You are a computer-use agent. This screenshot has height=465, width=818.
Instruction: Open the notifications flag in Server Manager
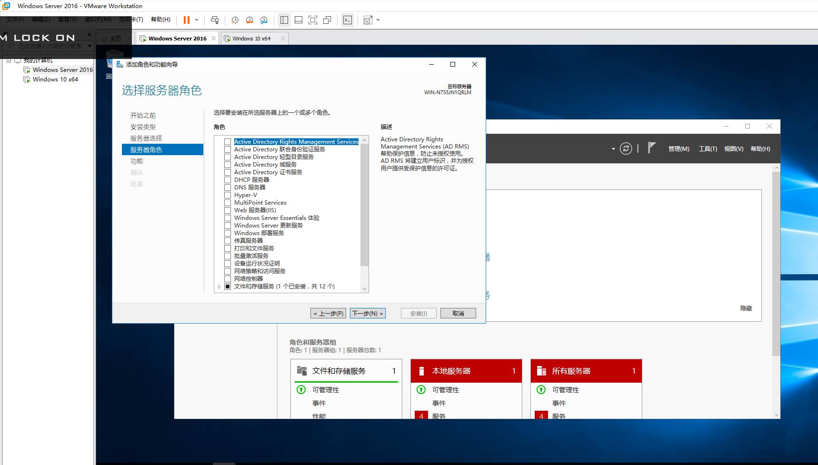click(651, 148)
